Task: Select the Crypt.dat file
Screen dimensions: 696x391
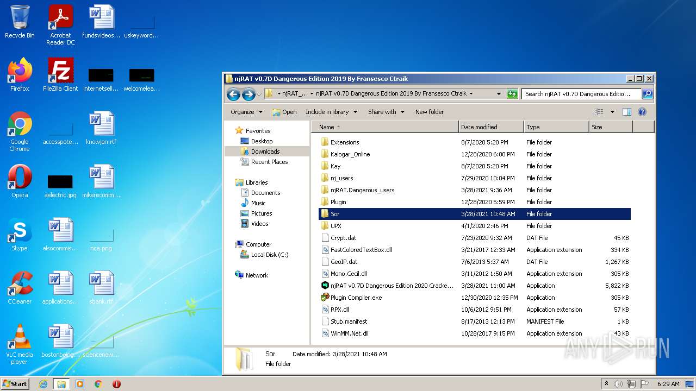Action: [x=475, y=238]
